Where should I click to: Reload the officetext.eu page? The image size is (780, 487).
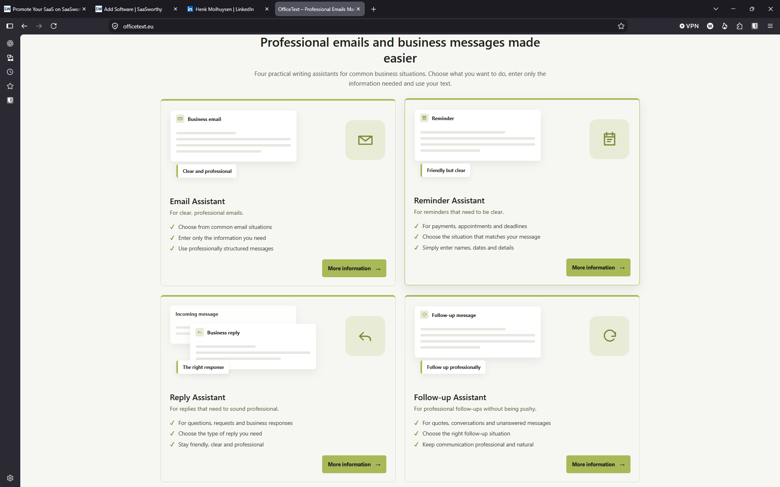[54, 26]
